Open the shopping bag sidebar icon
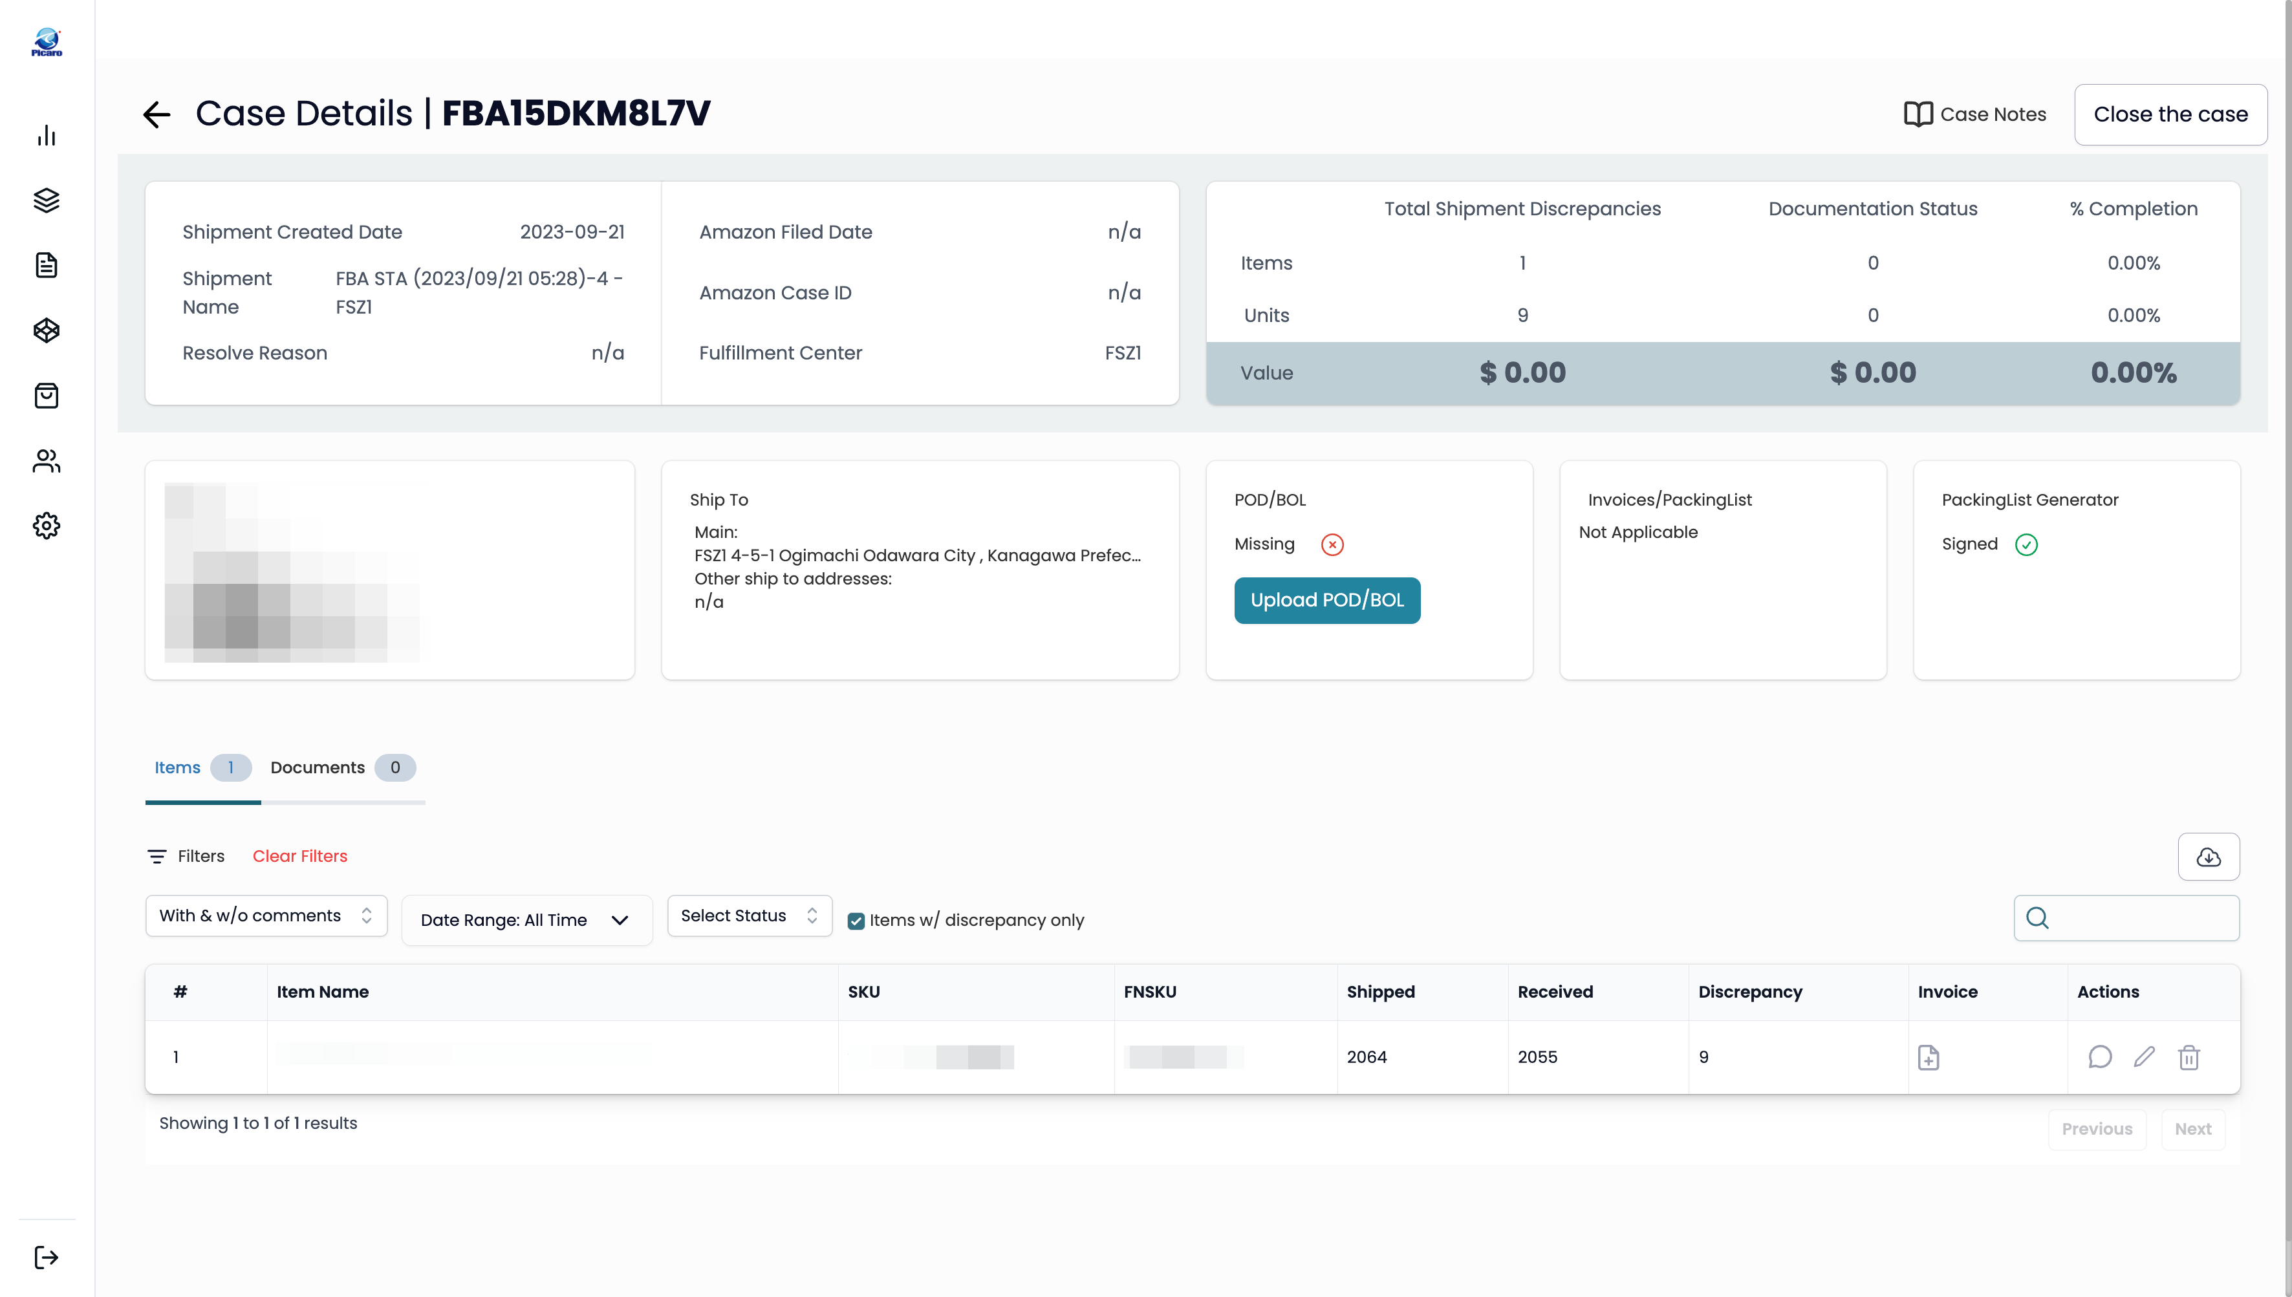Image resolution: width=2292 pixels, height=1297 pixels. 47,396
